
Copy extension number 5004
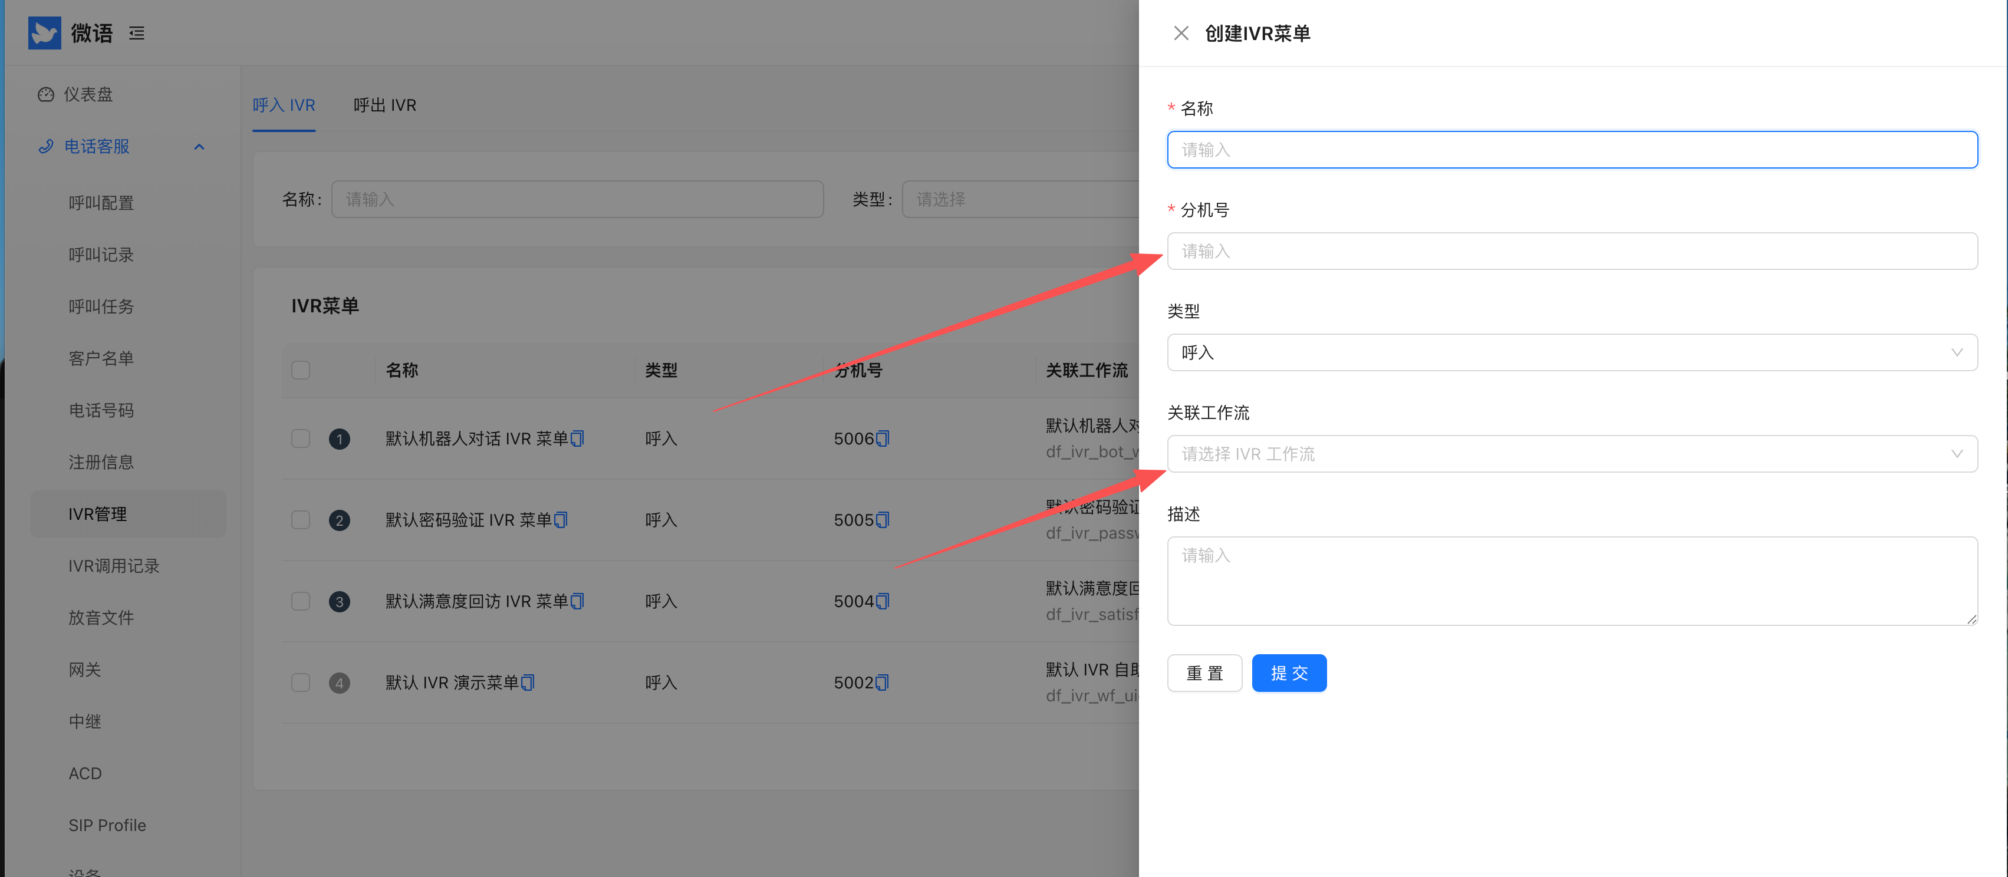[883, 601]
